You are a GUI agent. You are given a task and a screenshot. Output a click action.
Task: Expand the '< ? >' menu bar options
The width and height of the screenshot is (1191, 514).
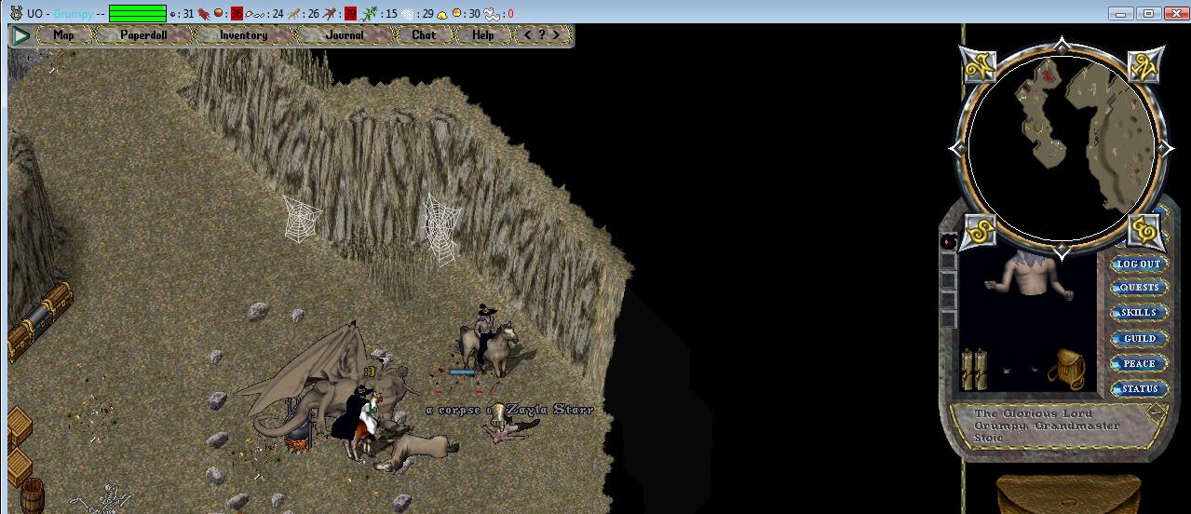click(x=542, y=35)
